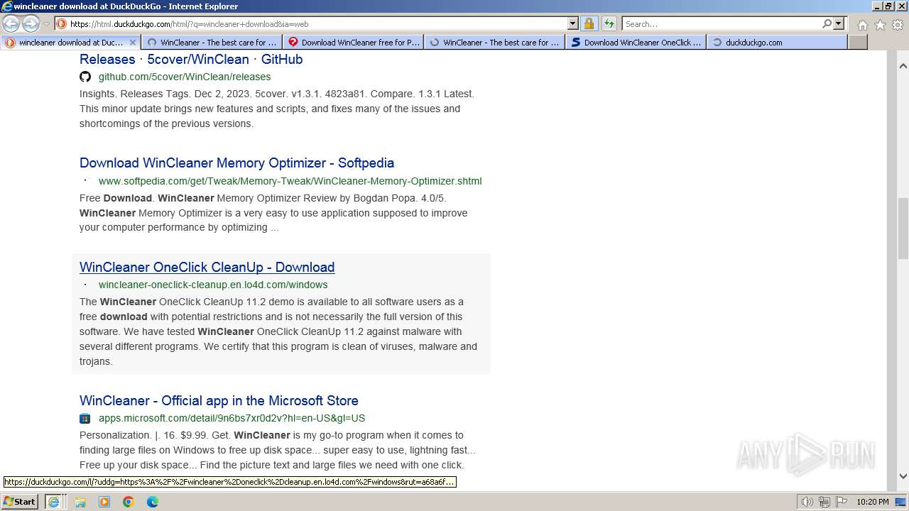Screen dimensions: 909x511
Task: Click the security lock icon
Action: pos(589,24)
